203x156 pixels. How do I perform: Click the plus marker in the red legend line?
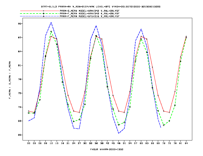[44, 11]
